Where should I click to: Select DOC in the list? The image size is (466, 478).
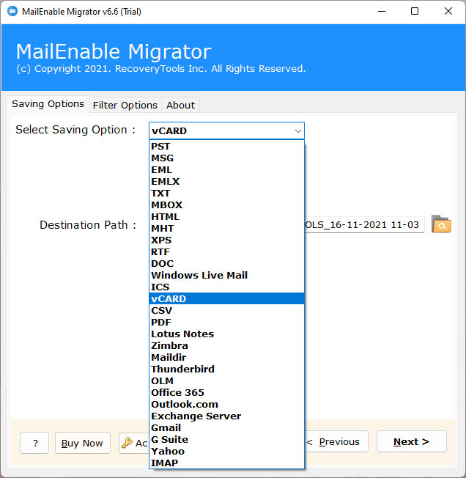point(226,264)
